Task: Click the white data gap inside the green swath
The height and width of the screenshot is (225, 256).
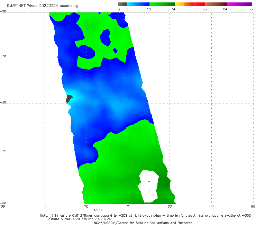Action: coord(148,186)
